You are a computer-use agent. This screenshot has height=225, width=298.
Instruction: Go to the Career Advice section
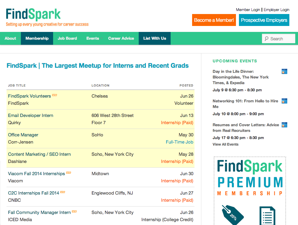[x=121, y=38]
